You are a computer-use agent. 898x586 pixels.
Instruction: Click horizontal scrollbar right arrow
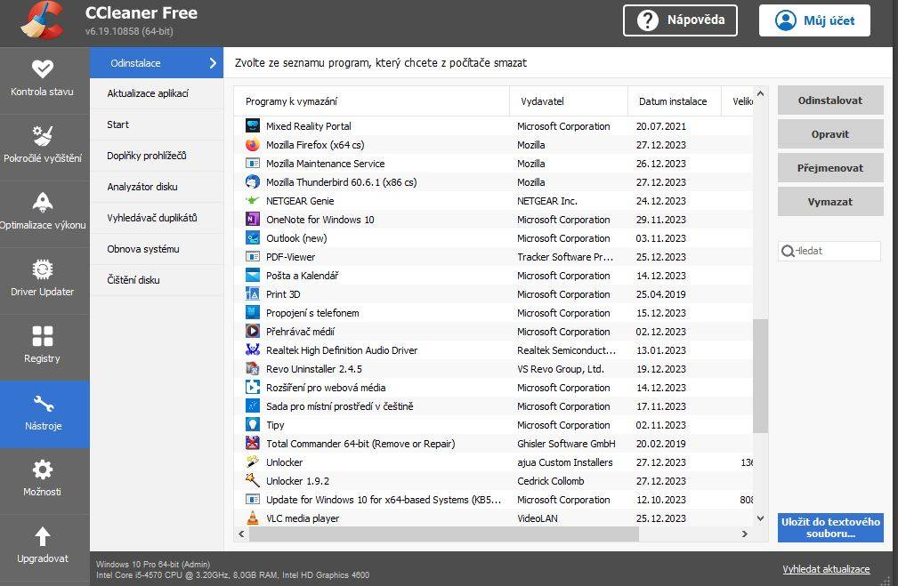[x=745, y=534]
